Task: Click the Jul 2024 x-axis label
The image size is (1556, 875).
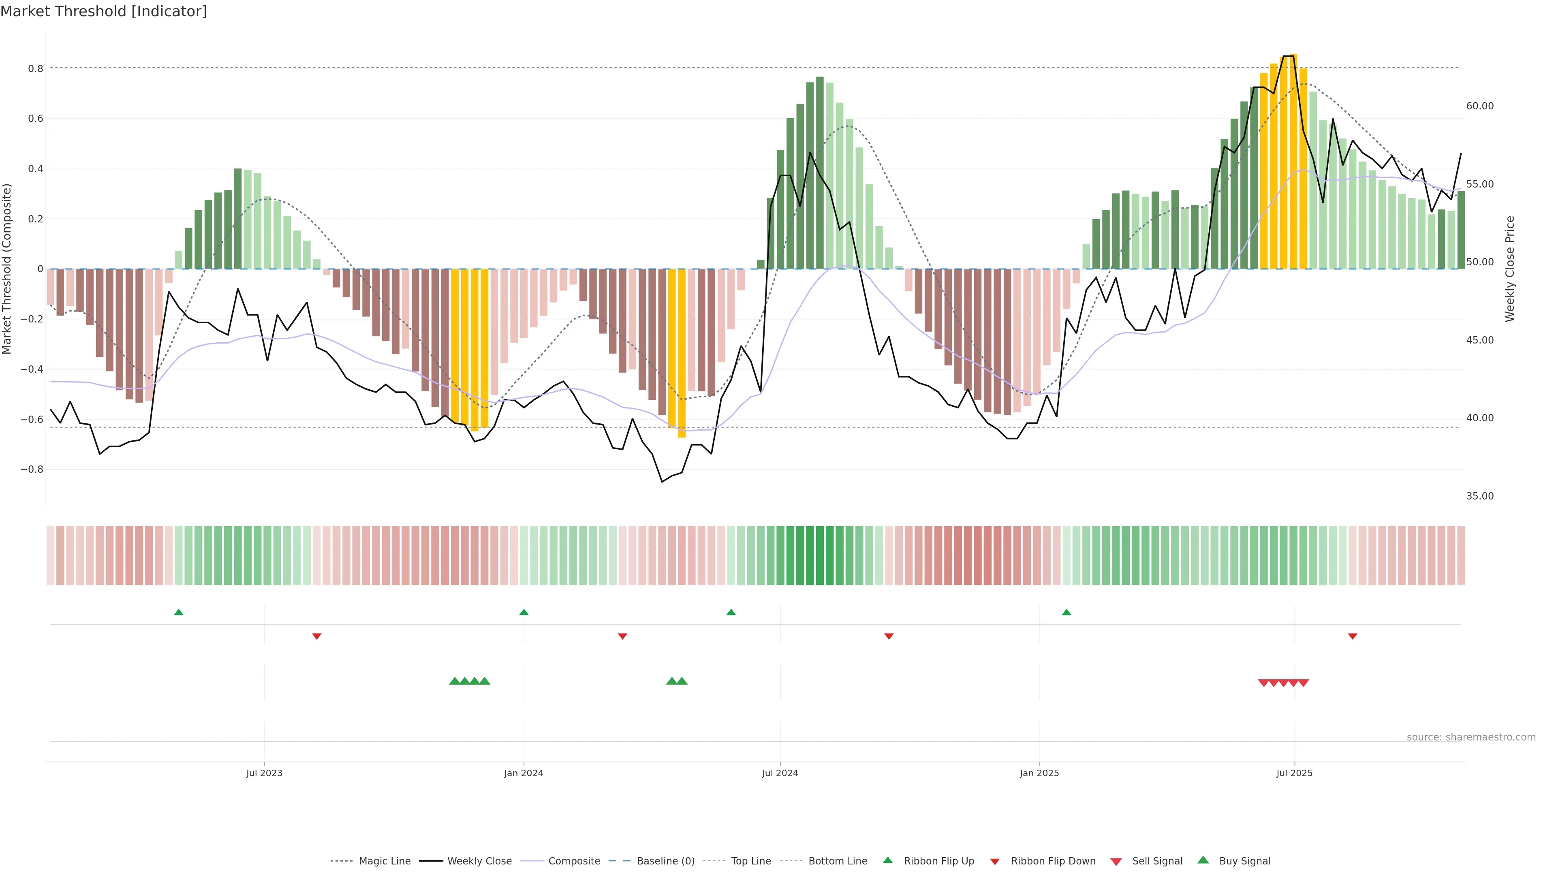Action: pyautogui.click(x=780, y=773)
